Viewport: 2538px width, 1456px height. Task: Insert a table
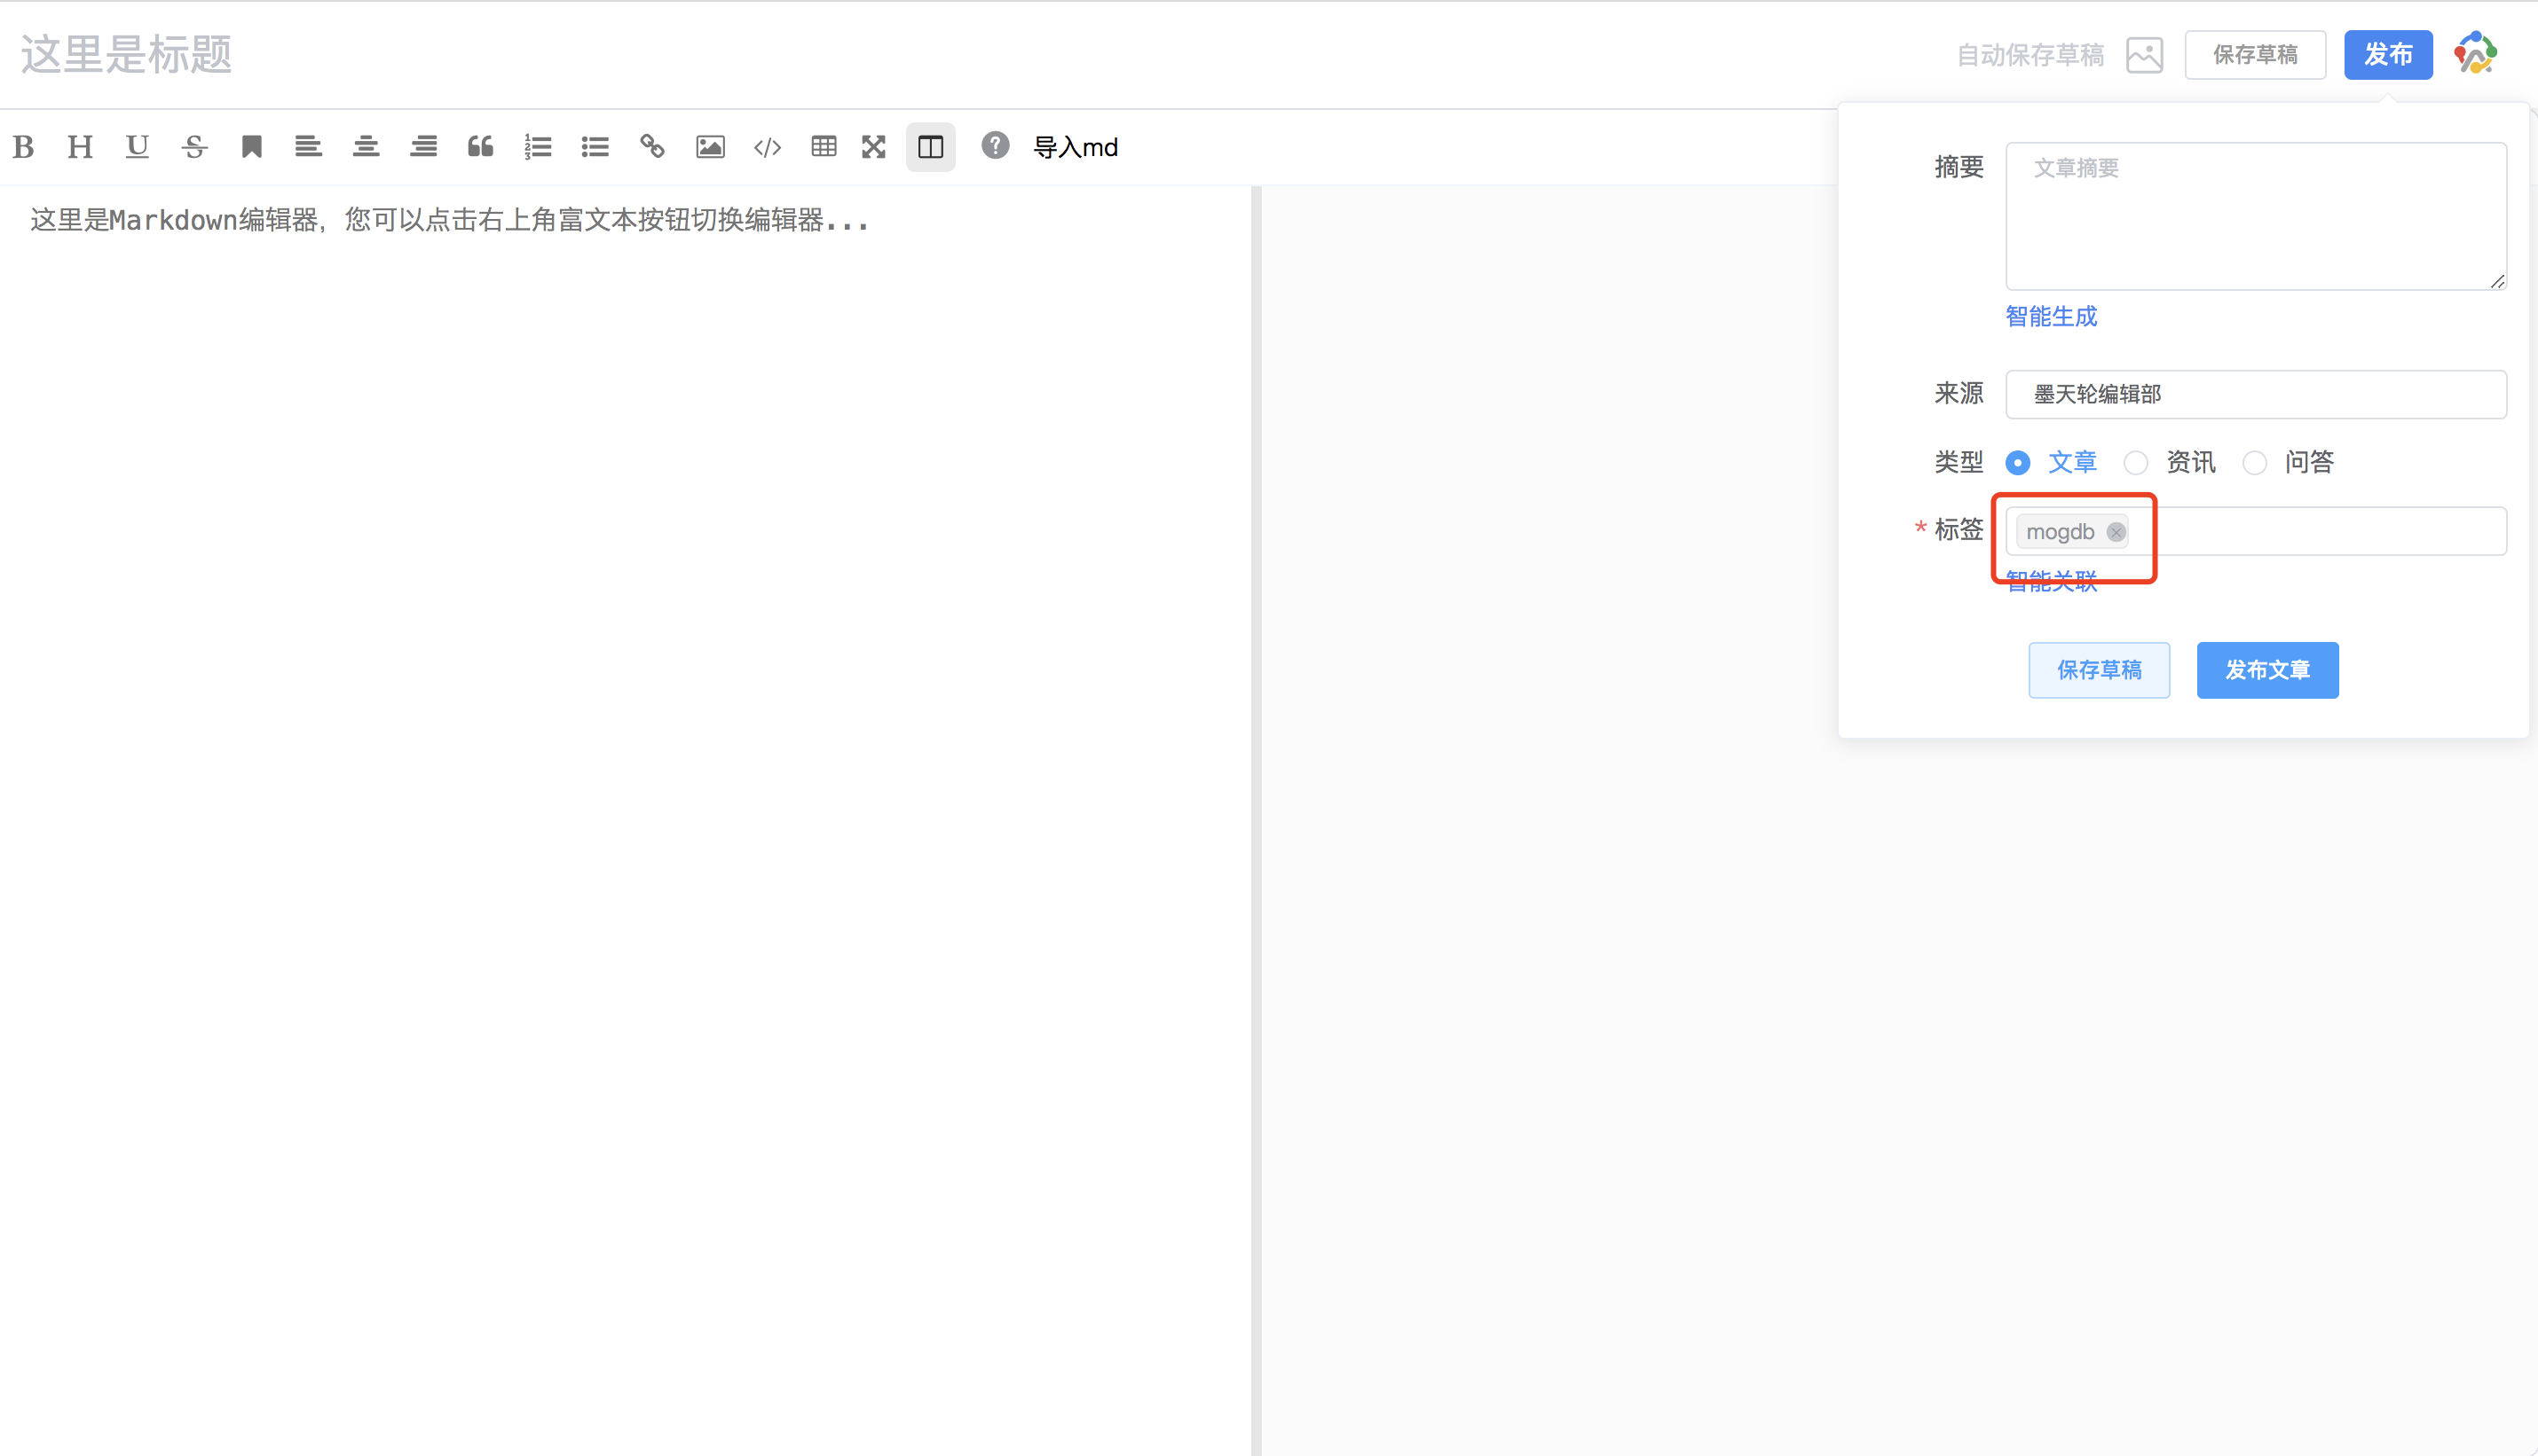pos(824,147)
